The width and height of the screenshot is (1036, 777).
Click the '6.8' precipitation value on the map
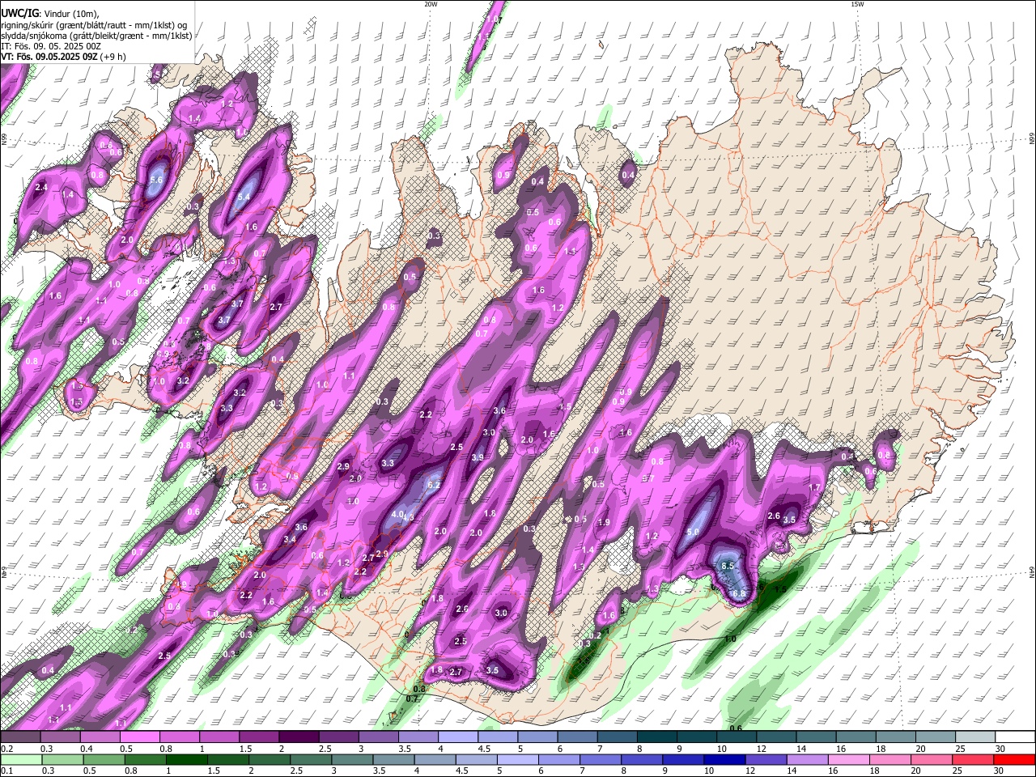click(739, 593)
